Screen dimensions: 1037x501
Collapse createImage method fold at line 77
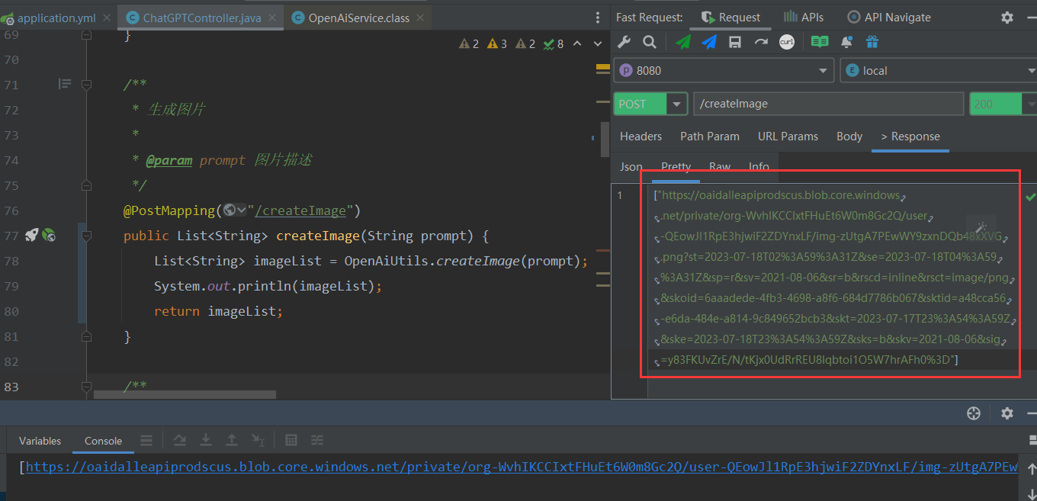point(86,235)
